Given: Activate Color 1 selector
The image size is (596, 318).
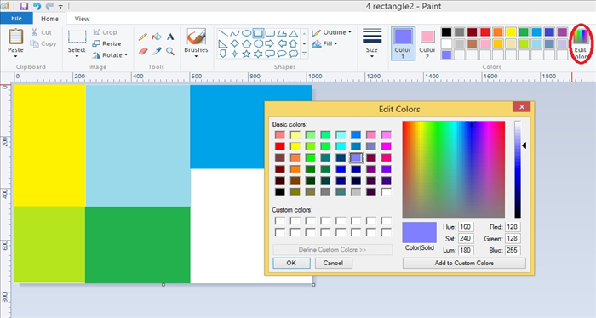Looking at the screenshot, I should click(403, 43).
